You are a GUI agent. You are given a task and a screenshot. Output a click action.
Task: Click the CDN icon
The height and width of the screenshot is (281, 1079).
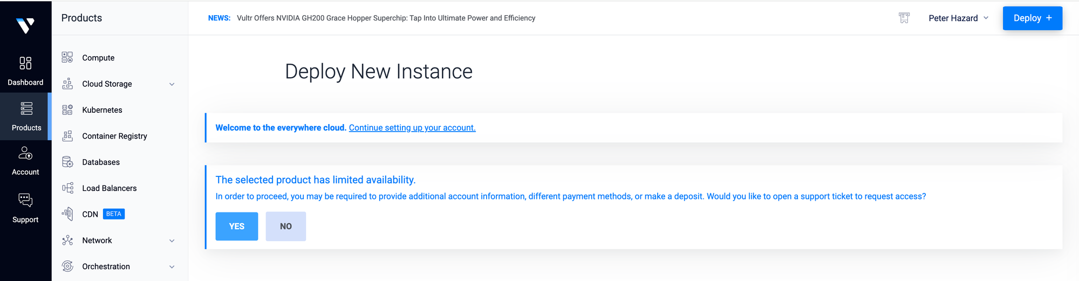67,214
